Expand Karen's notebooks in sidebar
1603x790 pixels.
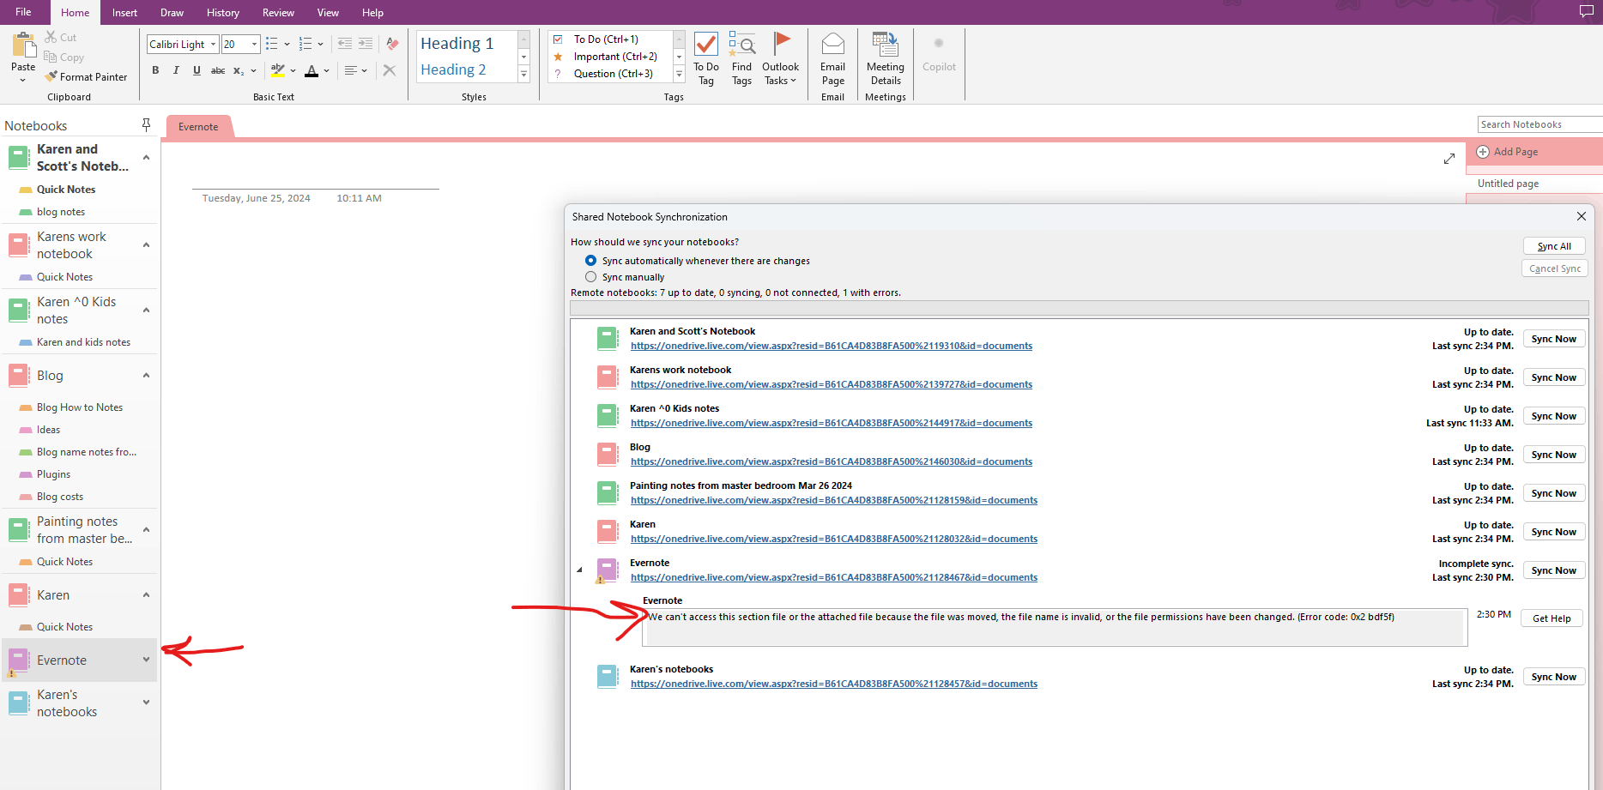146,703
